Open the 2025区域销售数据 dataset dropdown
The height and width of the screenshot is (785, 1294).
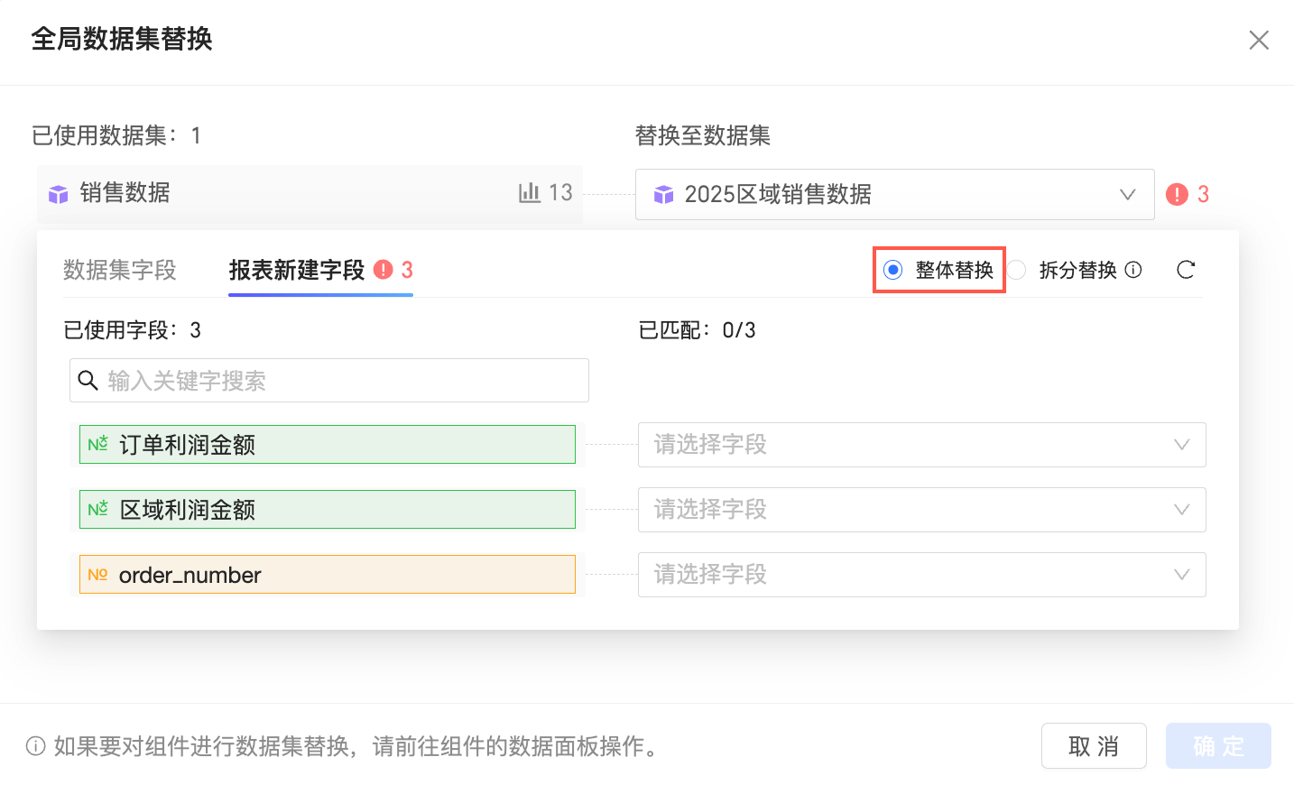(x=894, y=194)
